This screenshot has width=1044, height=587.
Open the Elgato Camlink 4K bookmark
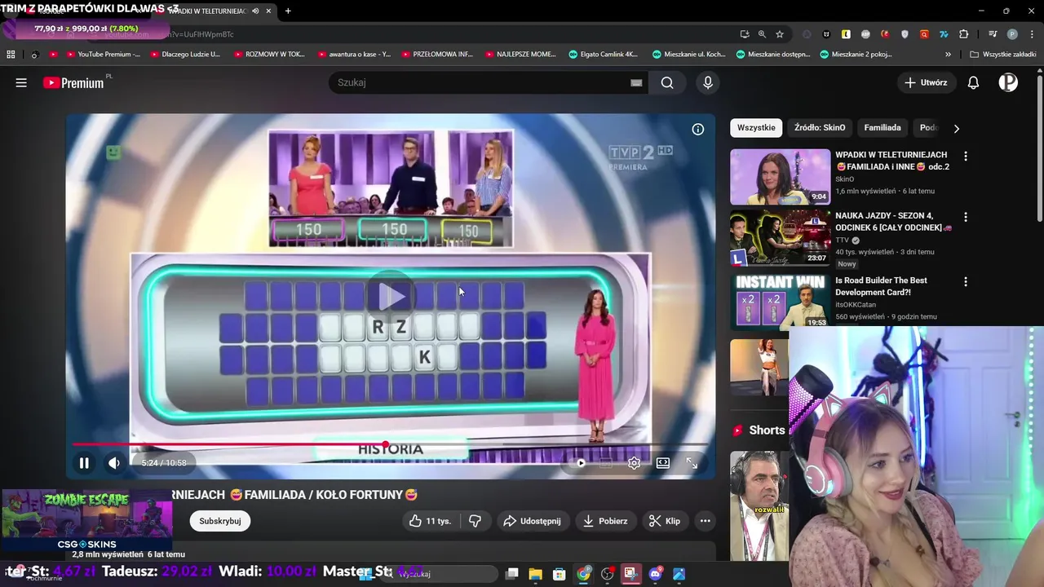tap(604, 55)
